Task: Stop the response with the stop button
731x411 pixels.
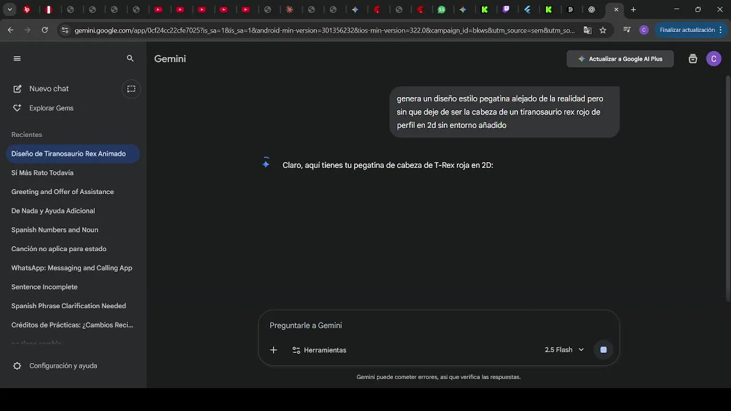Action: coord(604,350)
